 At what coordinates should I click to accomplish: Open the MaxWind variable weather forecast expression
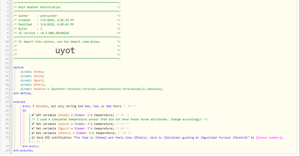[107, 89]
